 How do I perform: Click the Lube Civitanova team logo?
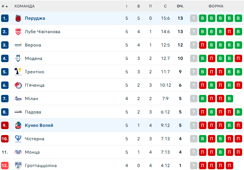coord(18,32)
